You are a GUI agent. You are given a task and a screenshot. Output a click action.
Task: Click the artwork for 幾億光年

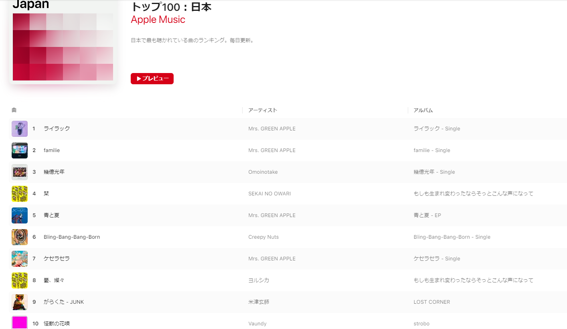coord(20,172)
